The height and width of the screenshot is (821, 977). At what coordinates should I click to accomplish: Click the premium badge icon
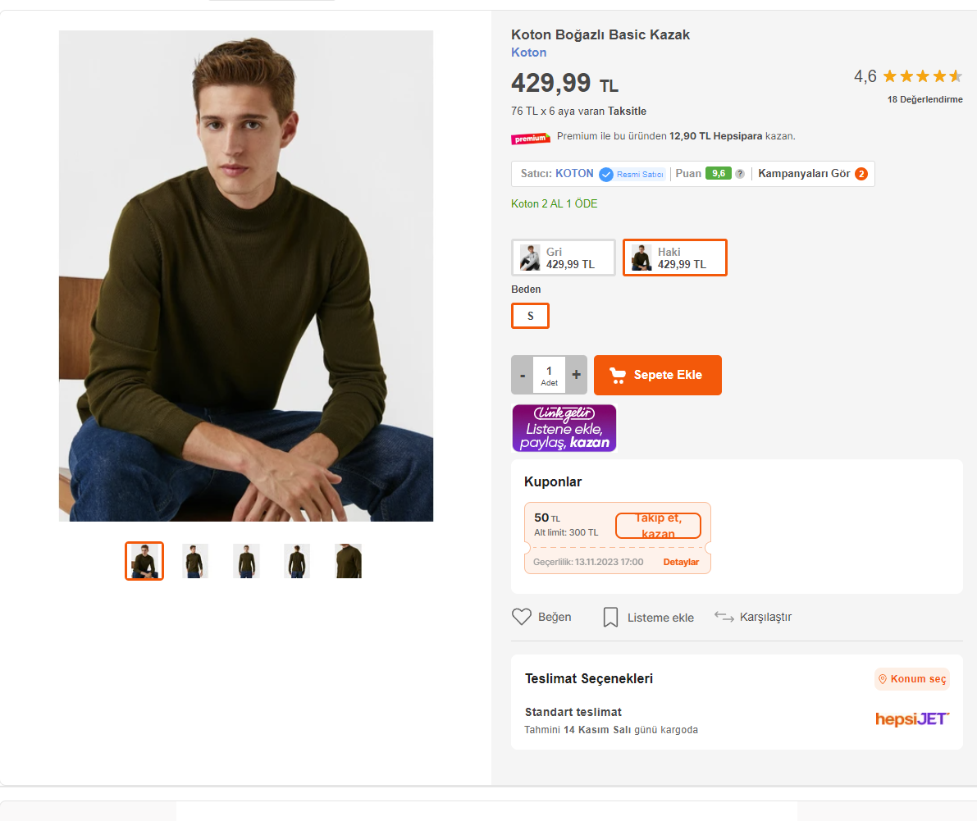coord(531,138)
